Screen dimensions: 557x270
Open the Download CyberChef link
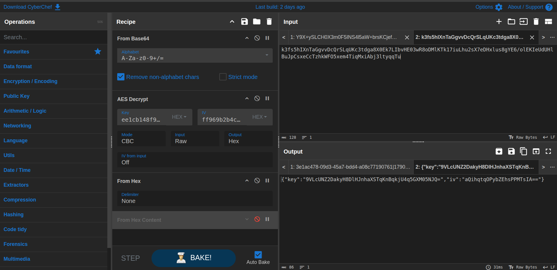(32, 7)
